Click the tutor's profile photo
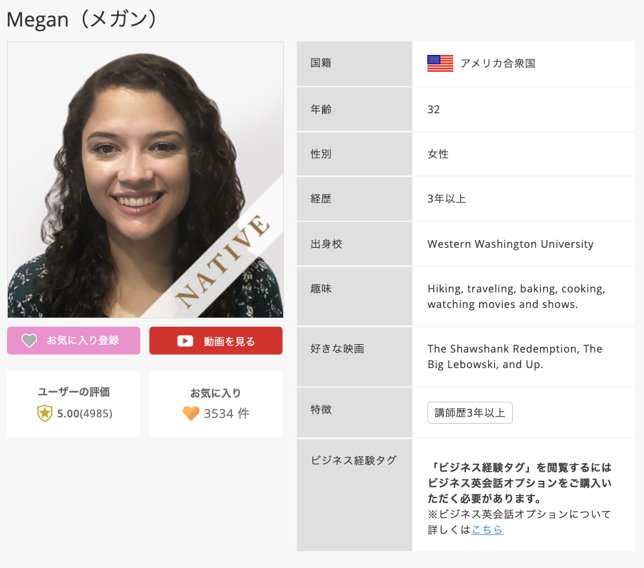644x568 pixels. [129, 168]
